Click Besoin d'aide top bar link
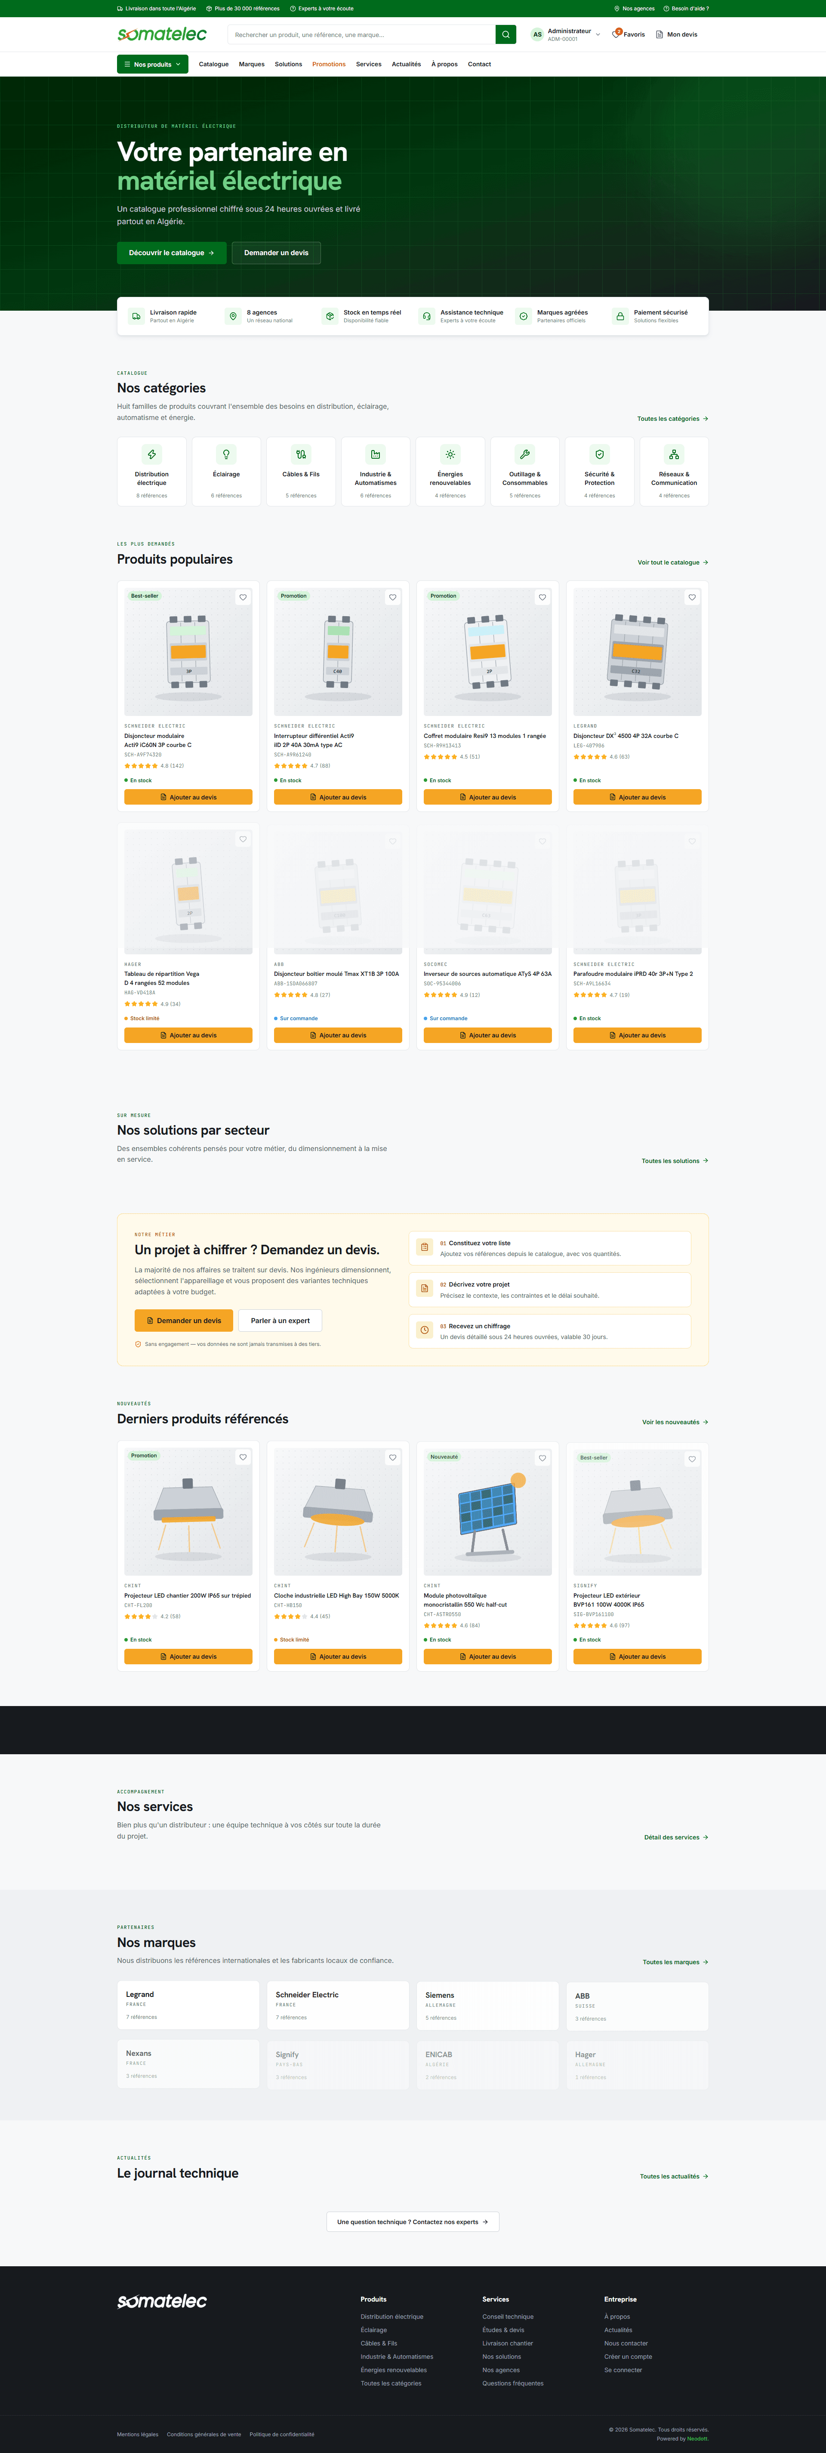Image resolution: width=826 pixels, height=2453 pixels. coord(686,9)
